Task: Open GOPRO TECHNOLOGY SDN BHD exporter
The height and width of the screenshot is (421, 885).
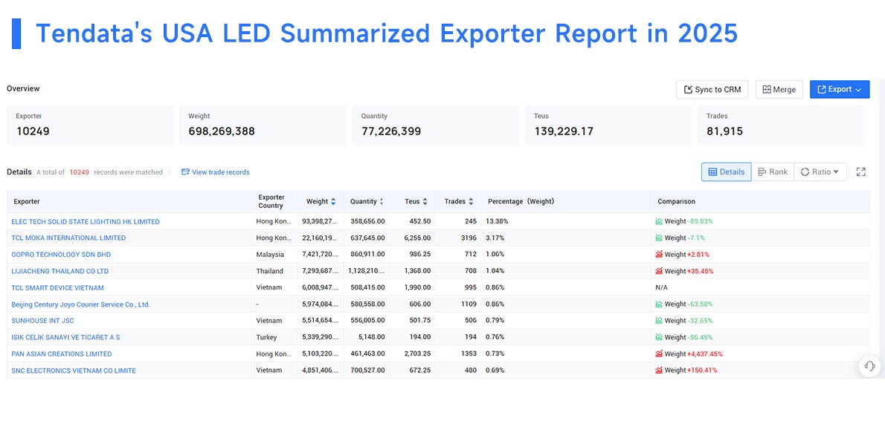Action: point(61,254)
